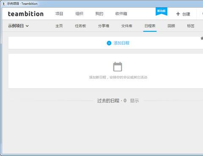Screen dimensions: 203x156
Task: Open the 组织 menu
Action: click(x=79, y=14)
